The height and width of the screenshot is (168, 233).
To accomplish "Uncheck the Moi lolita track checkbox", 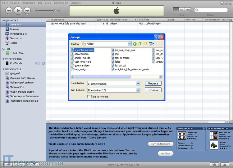I will pyautogui.click(x=52, y=24).
